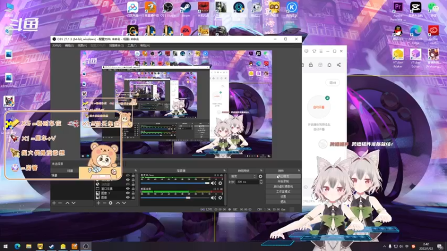
Task: Open the Mahjong Soul desktop shortcut
Action: pos(434,58)
